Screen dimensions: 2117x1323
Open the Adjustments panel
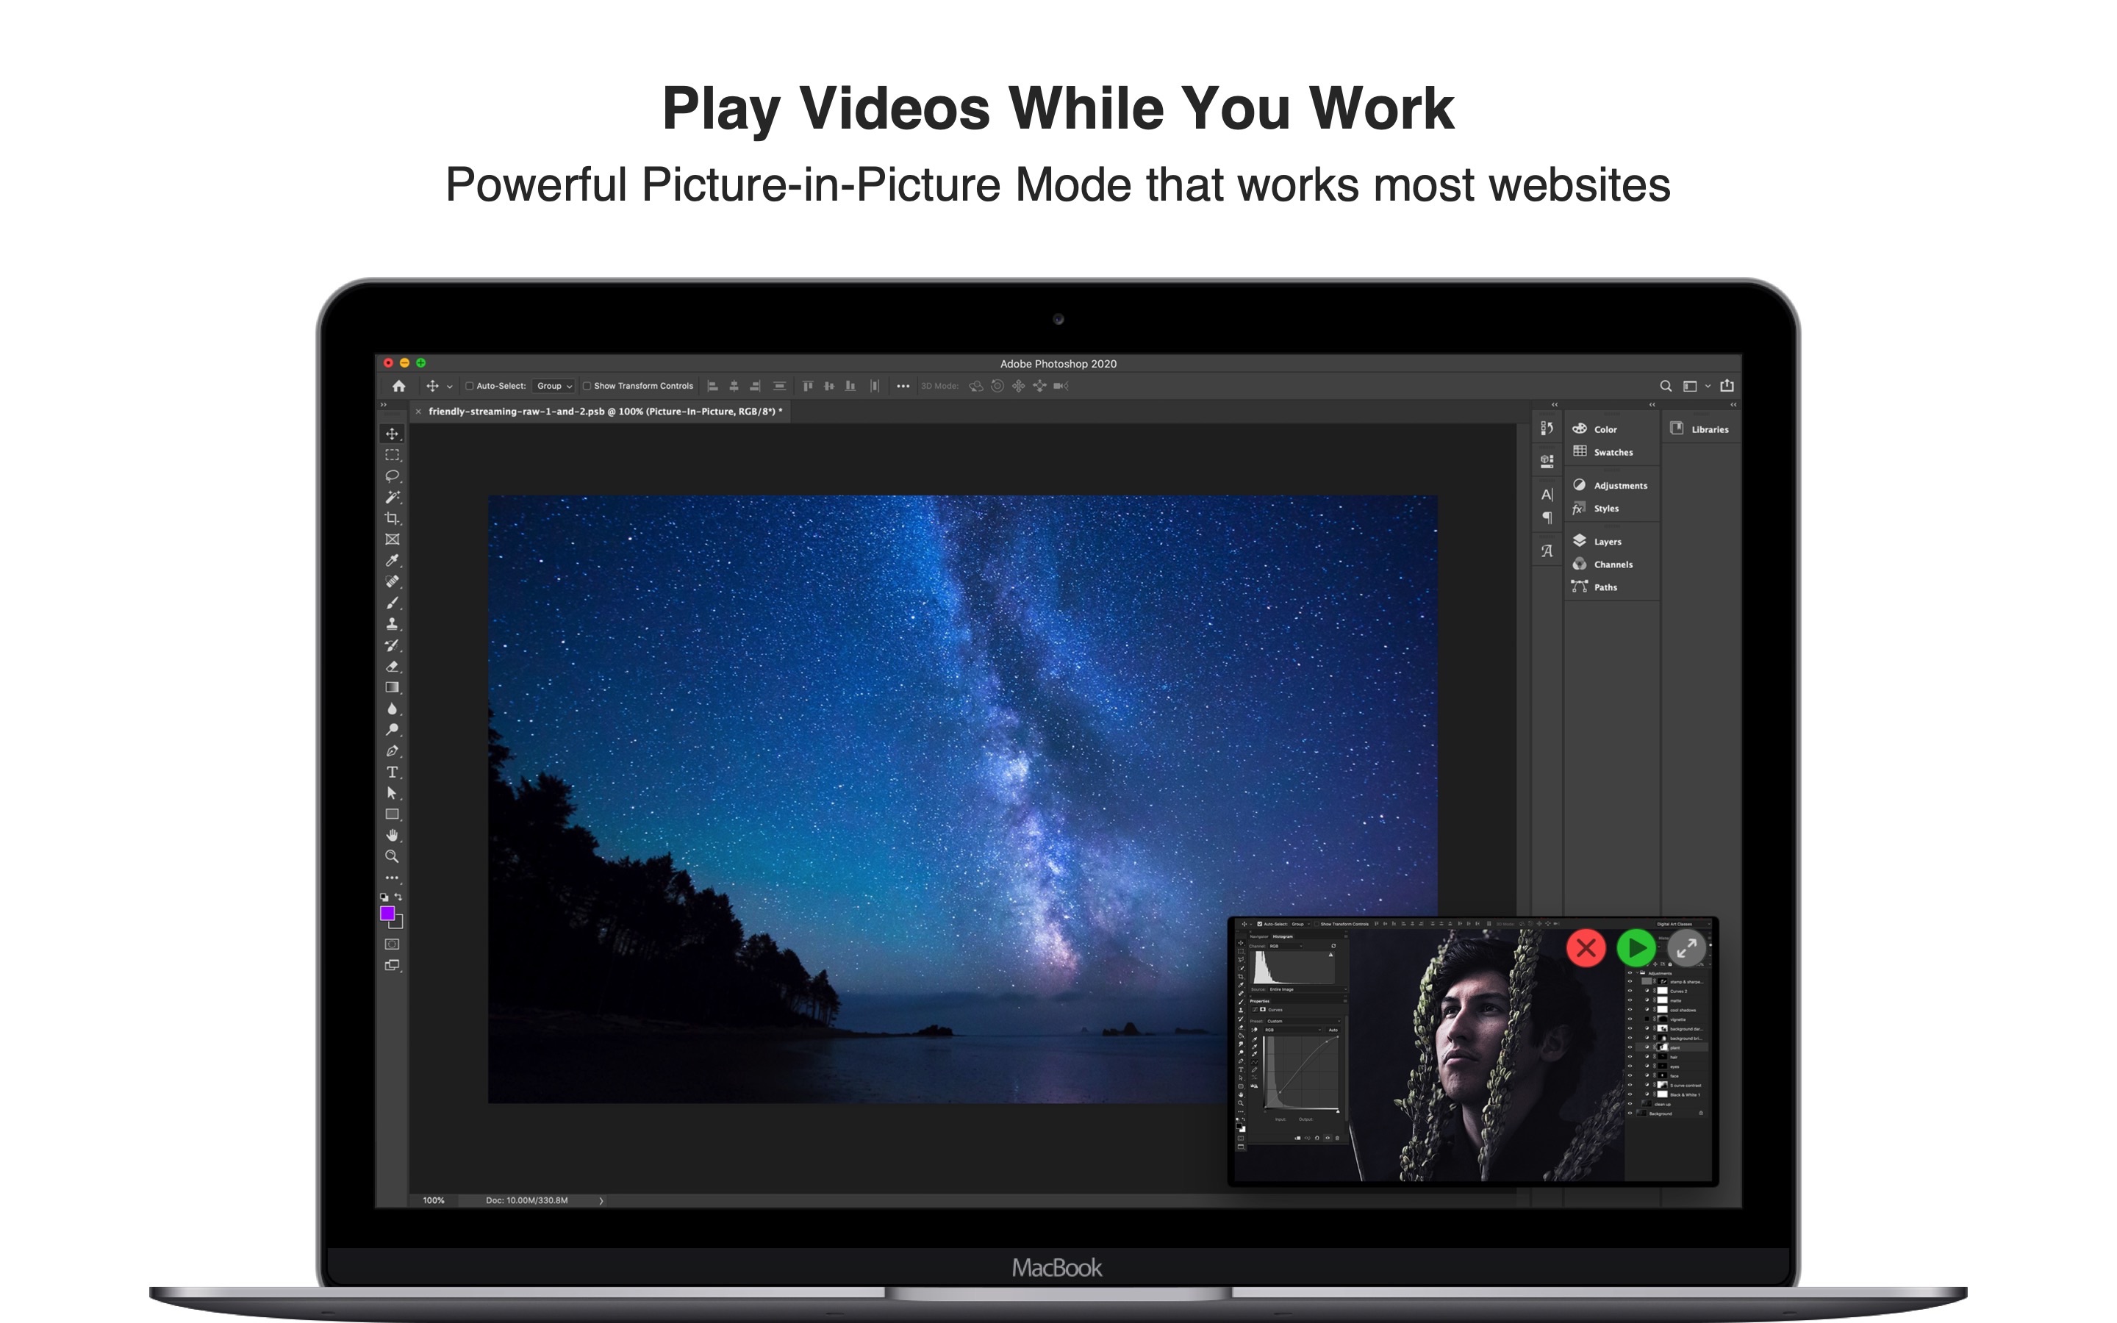[x=1619, y=486]
